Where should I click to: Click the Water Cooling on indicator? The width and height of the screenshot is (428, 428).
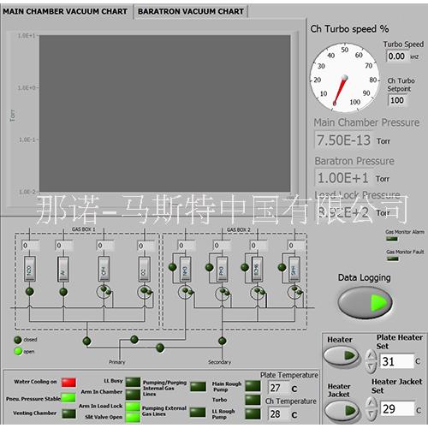(x=68, y=383)
